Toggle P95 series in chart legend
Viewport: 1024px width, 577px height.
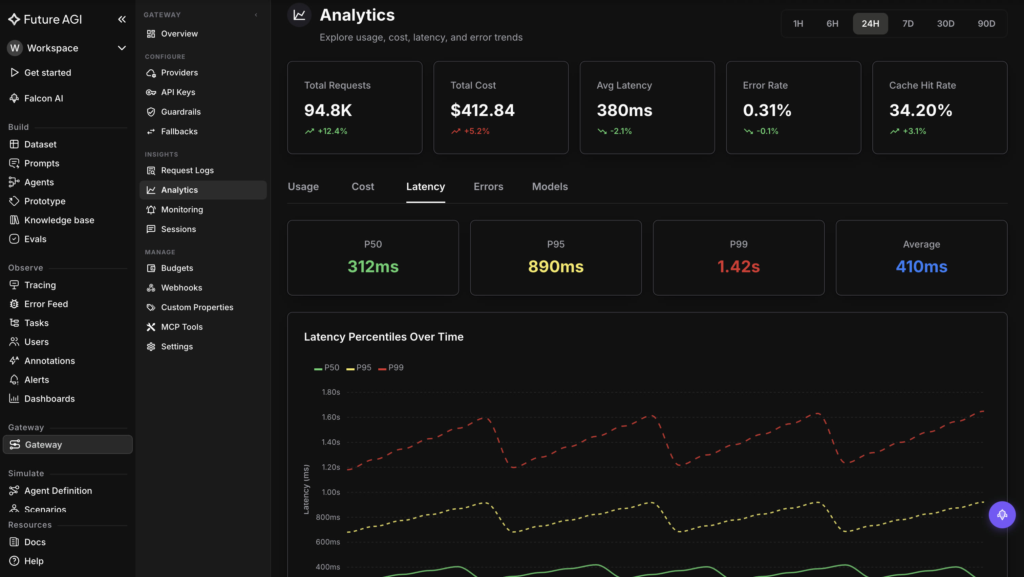click(x=359, y=368)
